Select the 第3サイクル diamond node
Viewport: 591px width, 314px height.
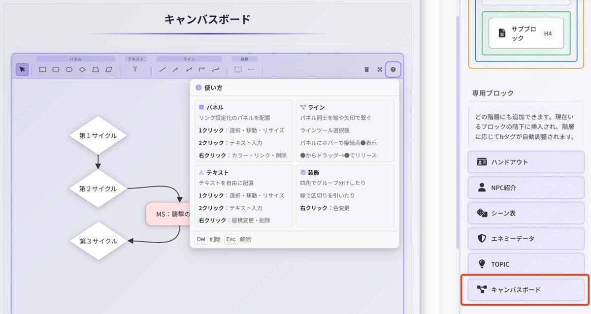(98, 241)
